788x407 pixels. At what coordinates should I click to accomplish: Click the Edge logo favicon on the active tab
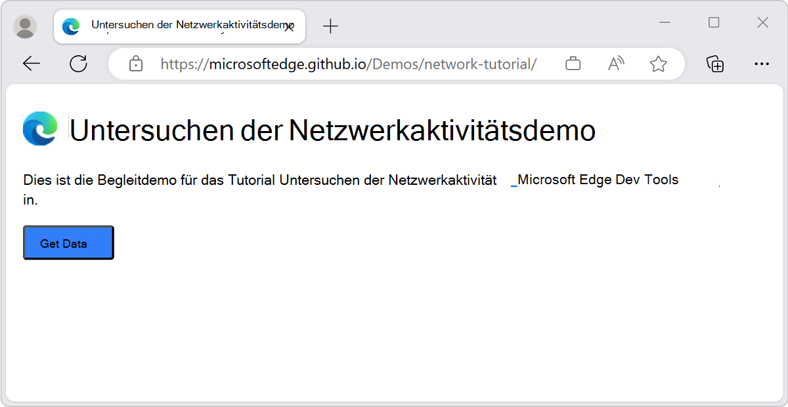point(70,26)
